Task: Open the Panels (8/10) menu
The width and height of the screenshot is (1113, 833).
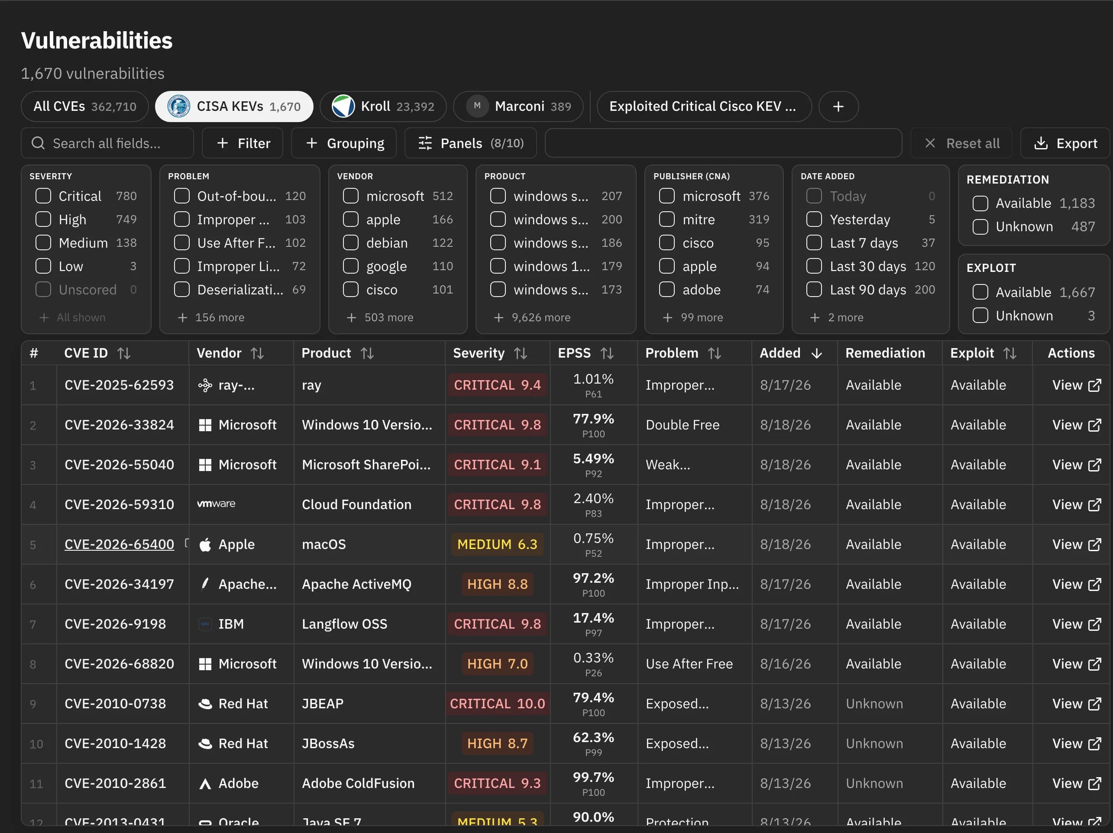Action: click(470, 143)
